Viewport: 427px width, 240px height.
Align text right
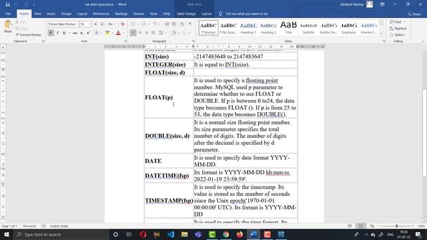(146, 33)
